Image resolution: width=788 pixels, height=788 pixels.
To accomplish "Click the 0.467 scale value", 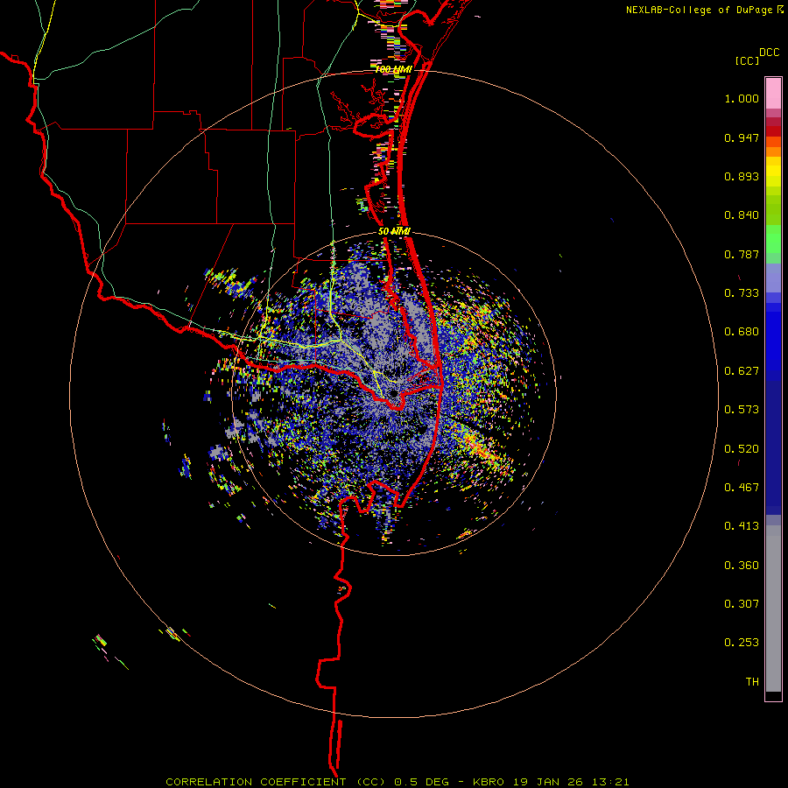I will click(x=742, y=488).
